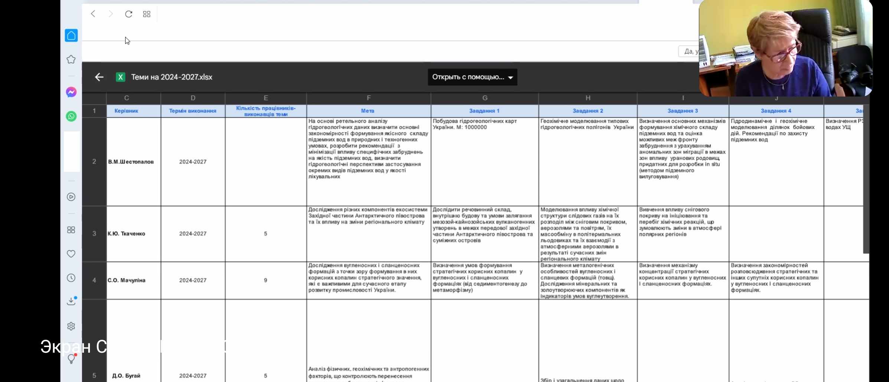
Task: Reload the page with the refresh icon
Action: (128, 14)
